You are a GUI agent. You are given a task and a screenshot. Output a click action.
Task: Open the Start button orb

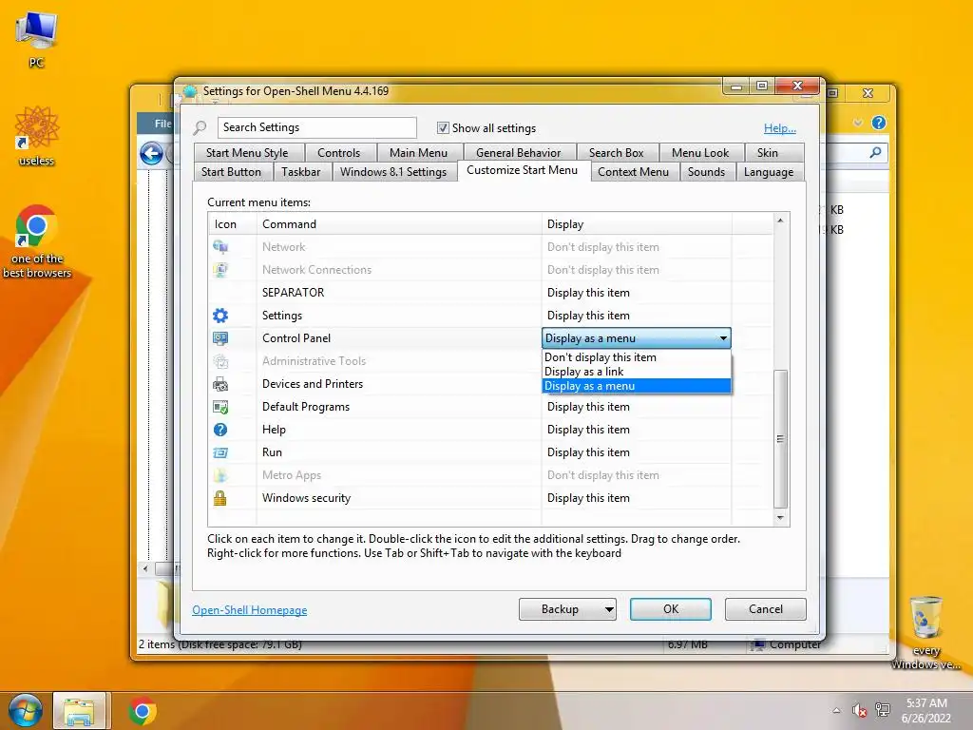pyautogui.click(x=26, y=711)
